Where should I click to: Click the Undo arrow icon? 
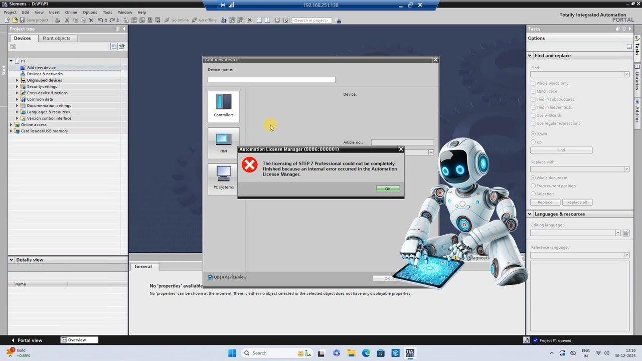(x=100, y=20)
